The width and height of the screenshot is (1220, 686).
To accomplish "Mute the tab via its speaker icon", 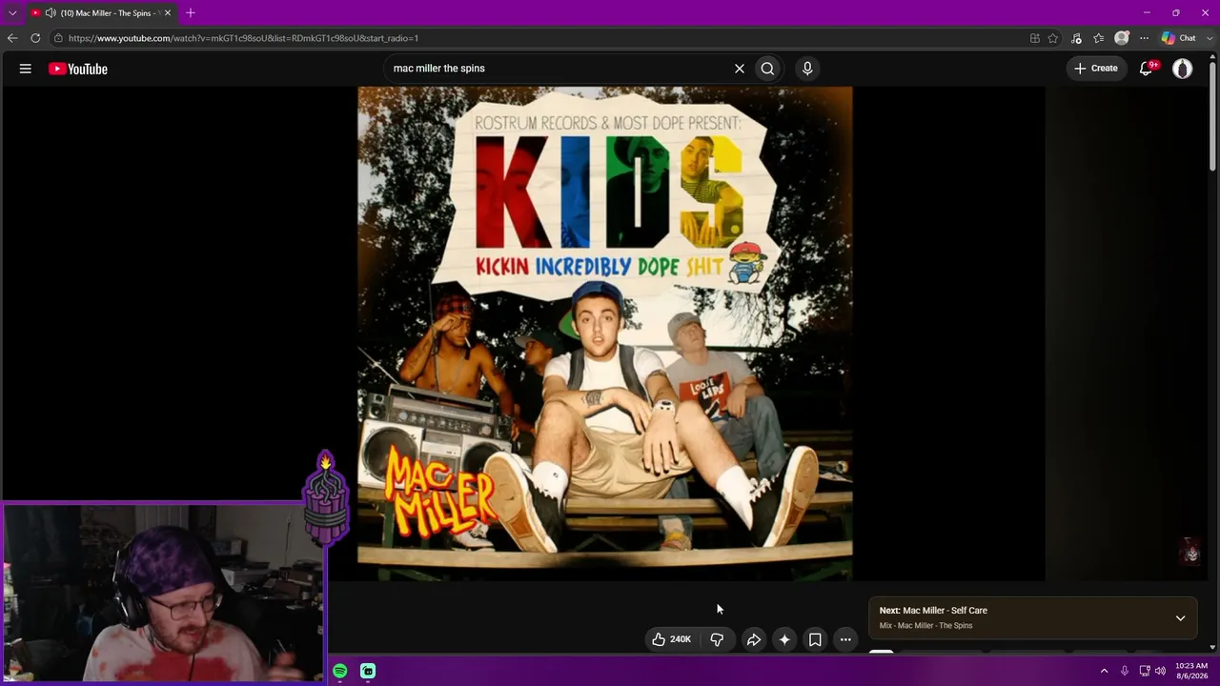I will pyautogui.click(x=50, y=13).
